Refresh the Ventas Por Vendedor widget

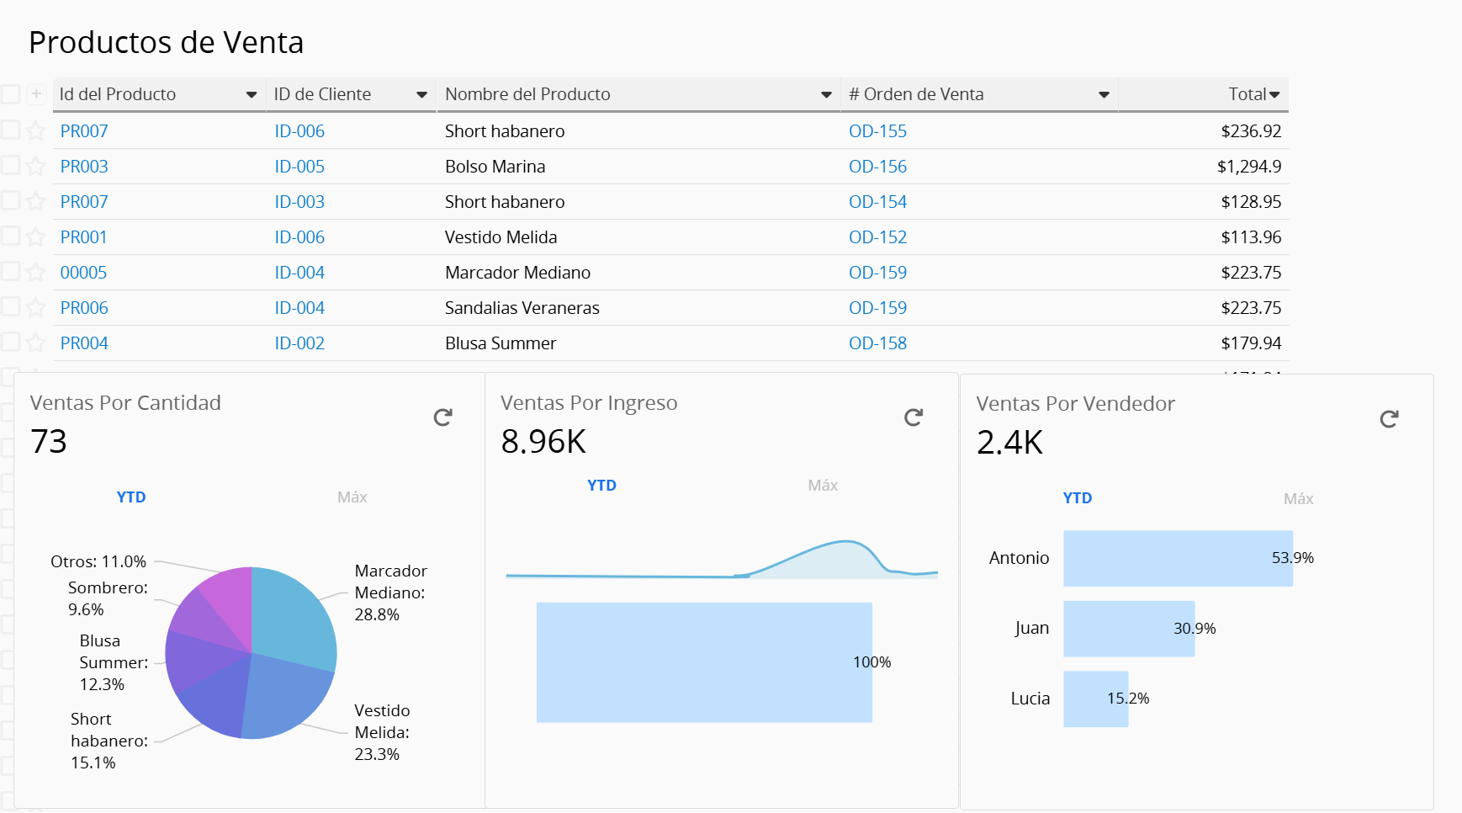point(1390,418)
